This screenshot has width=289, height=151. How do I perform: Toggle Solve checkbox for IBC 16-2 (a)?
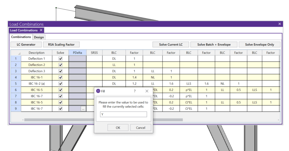61,83
